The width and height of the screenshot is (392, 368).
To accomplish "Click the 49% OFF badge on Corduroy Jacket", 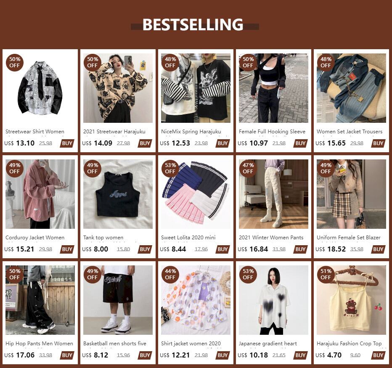I will [14, 168].
